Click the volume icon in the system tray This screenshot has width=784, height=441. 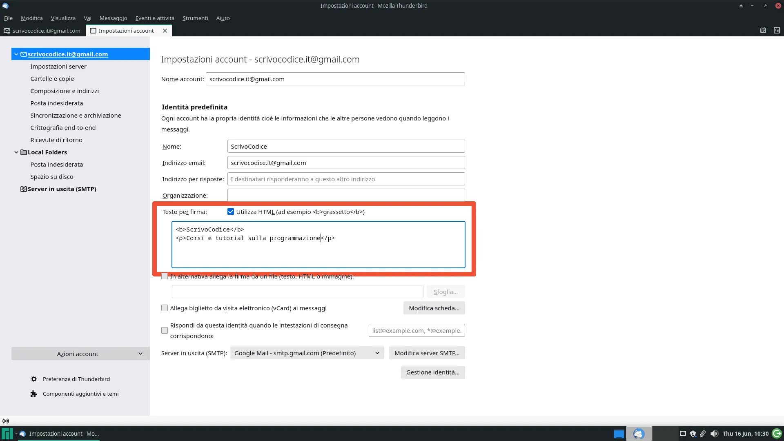tap(714, 434)
